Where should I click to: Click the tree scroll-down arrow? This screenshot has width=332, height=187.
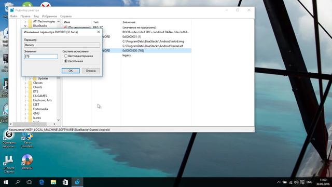pos(59,120)
